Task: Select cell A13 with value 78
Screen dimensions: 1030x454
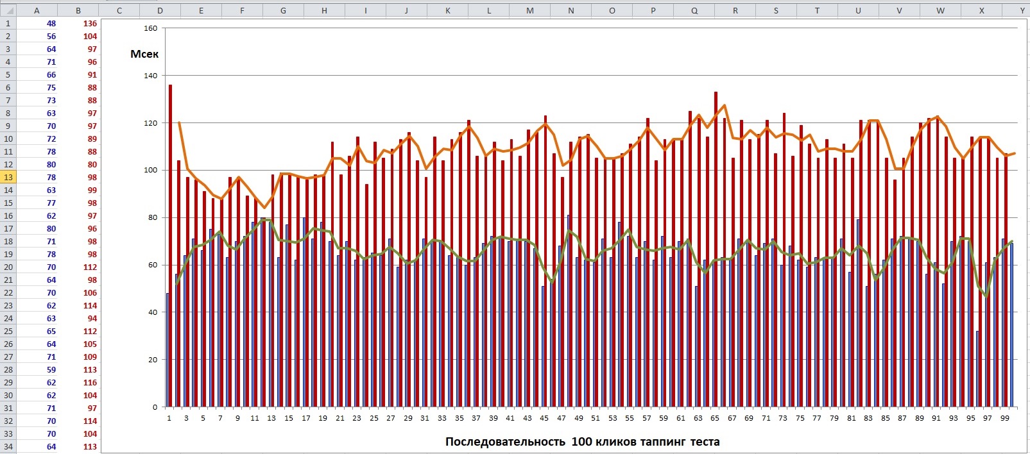Action: [x=37, y=177]
